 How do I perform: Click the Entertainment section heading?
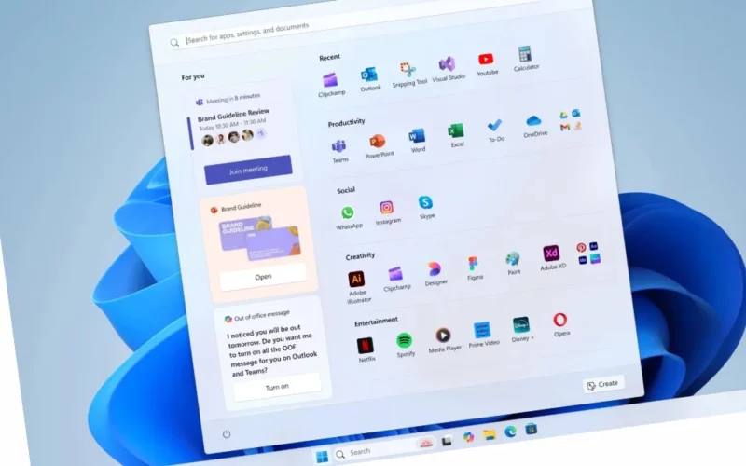point(376,322)
